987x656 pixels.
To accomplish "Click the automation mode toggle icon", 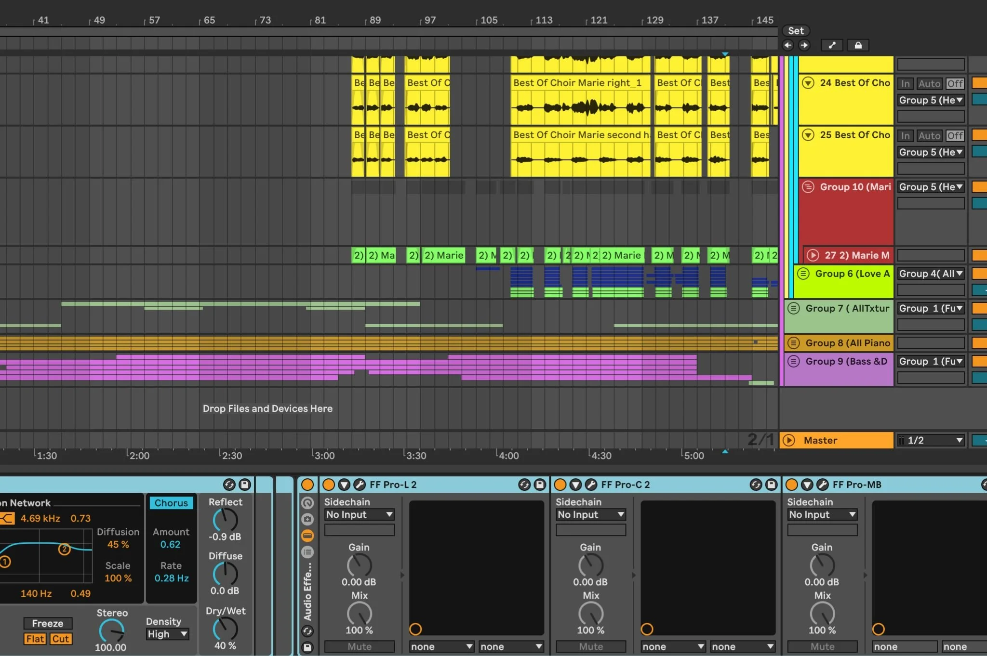I will (x=832, y=45).
